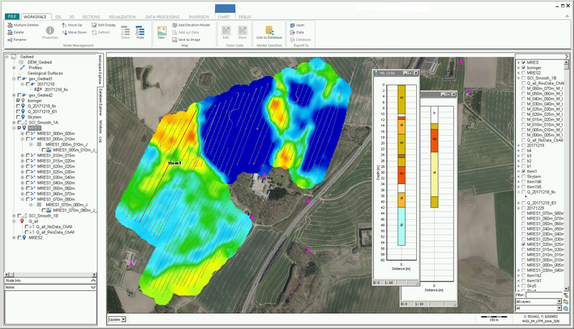The image size is (574, 329).
Task: Click Add Elevation Model icon
Action: pos(174,25)
